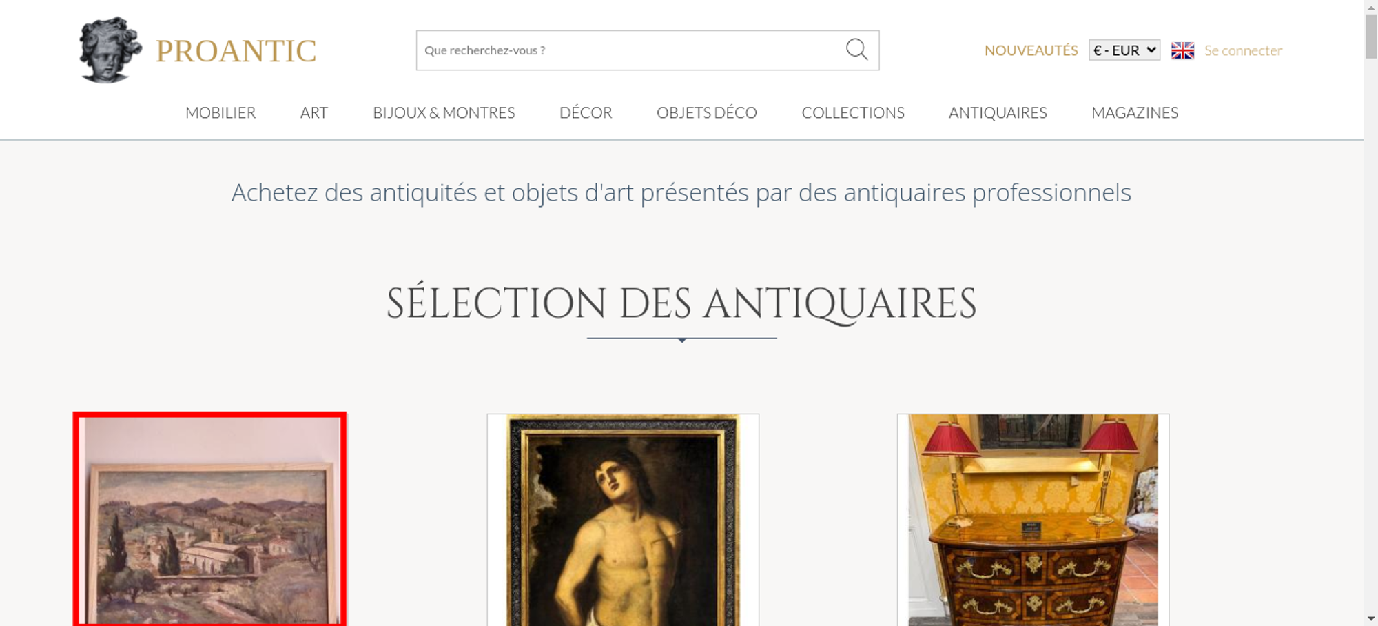Click the British flag language icon

coord(1182,50)
